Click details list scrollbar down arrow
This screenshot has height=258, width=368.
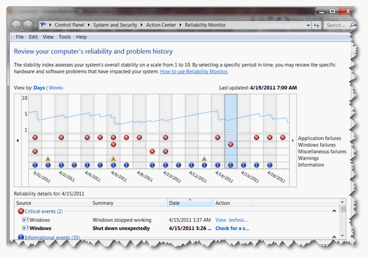pyautogui.click(x=342, y=236)
